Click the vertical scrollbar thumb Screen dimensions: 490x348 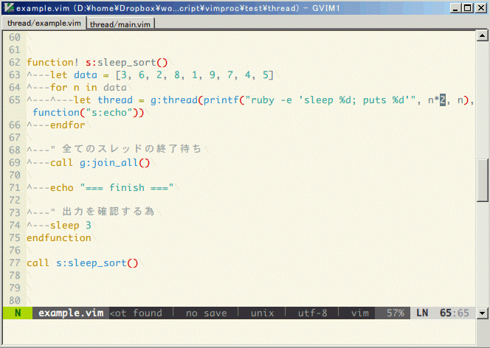coord(482,181)
